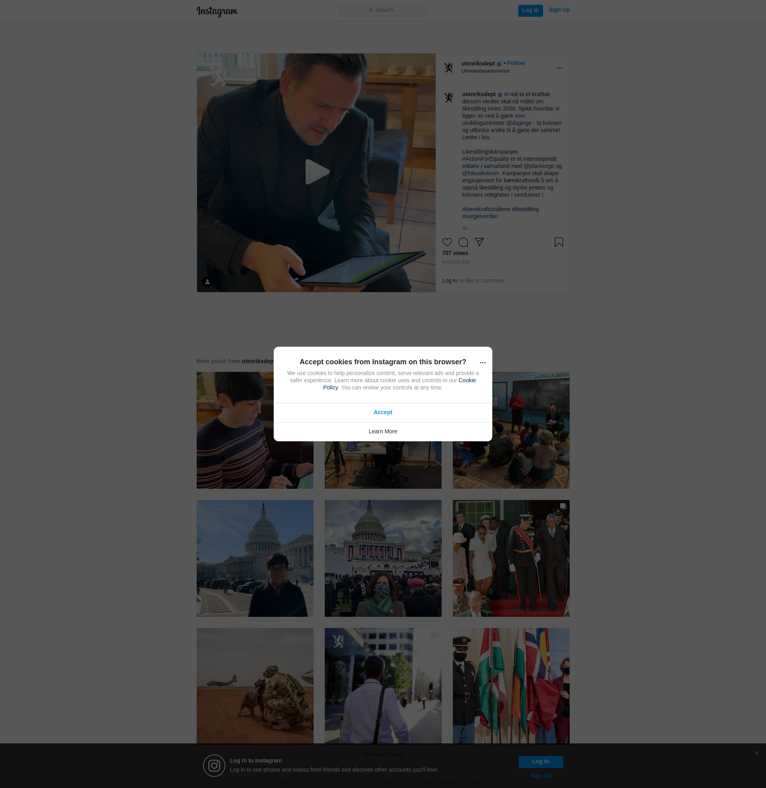Play the video in main post

point(316,172)
